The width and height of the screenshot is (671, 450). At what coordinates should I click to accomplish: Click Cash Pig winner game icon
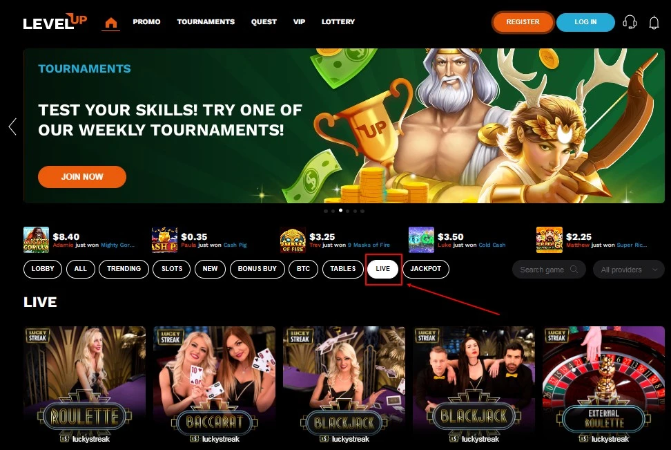[164, 240]
